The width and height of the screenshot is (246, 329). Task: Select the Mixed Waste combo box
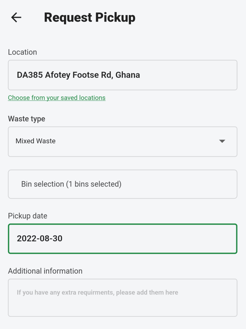tap(122, 141)
